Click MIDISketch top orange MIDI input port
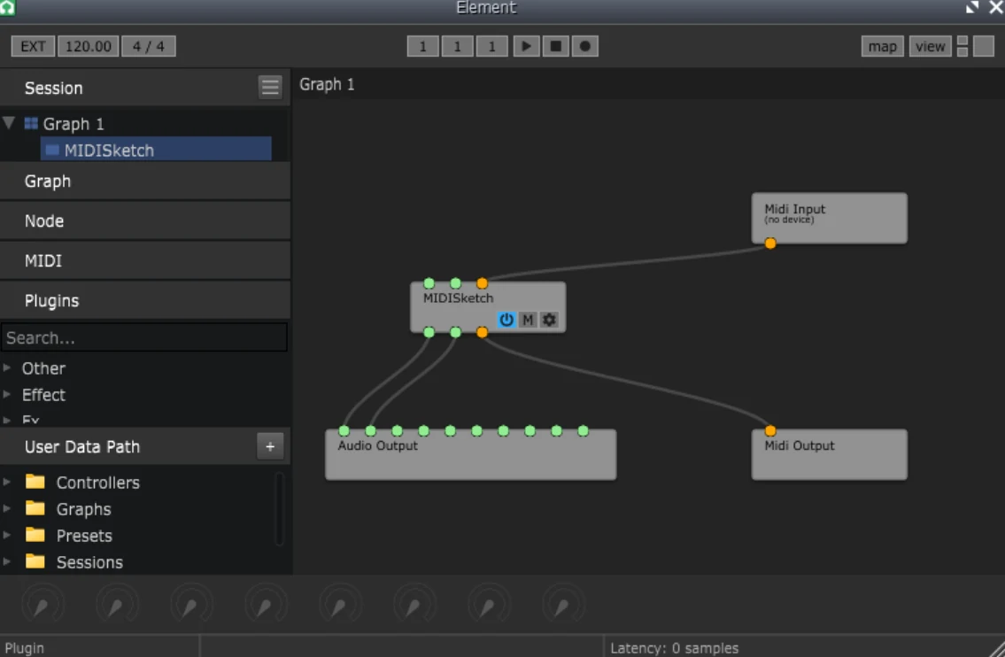This screenshot has height=657, width=1005. (x=482, y=283)
